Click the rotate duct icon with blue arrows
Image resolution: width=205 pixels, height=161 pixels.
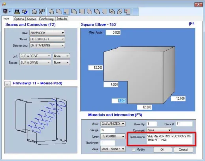(25, 11)
